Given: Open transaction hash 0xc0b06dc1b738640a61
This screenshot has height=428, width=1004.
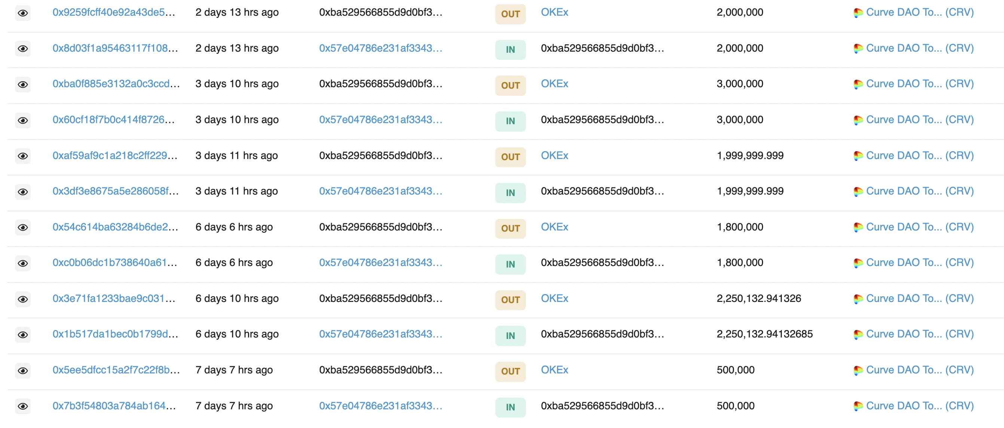Looking at the screenshot, I should coord(115,262).
